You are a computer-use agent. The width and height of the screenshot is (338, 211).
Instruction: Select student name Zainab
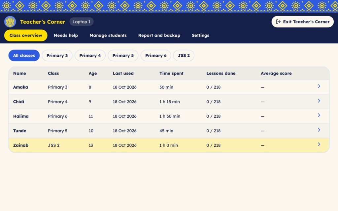click(21, 145)
